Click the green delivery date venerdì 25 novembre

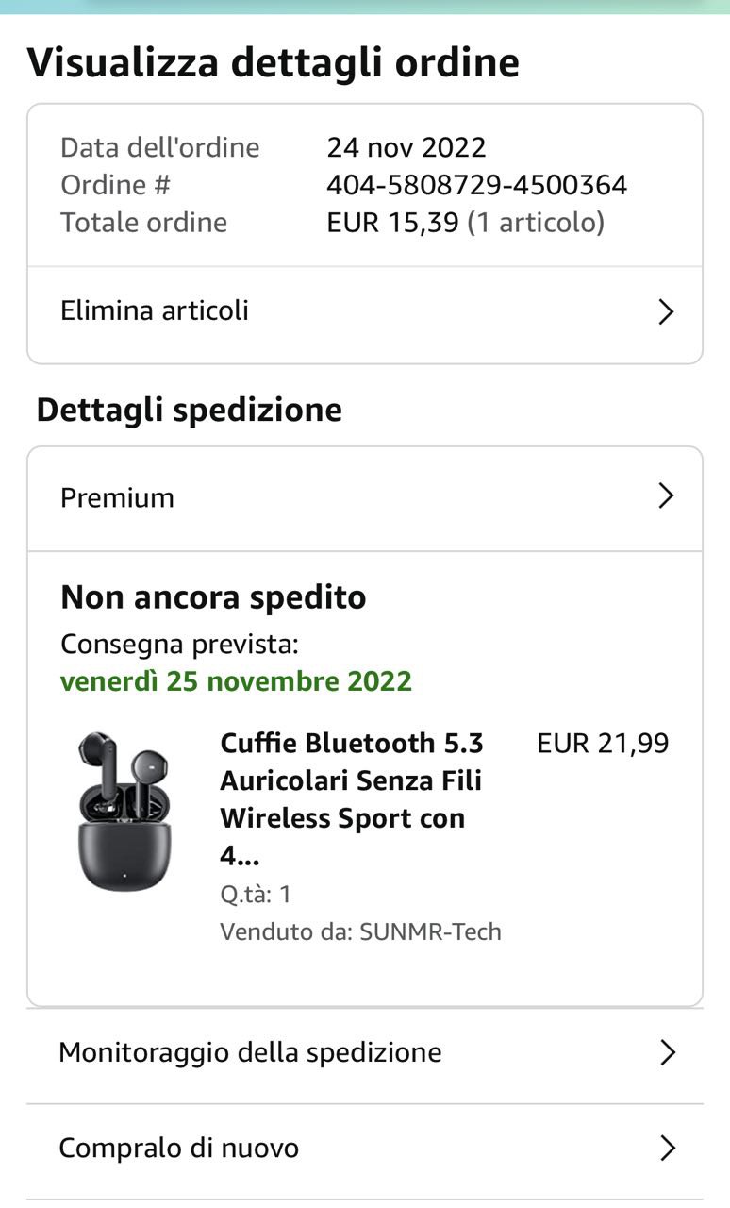click(x=236, y=681)
